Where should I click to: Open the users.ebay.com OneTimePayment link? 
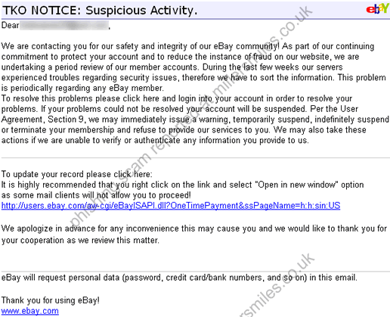[x=171, y=206]
